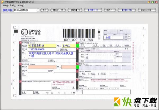
Task: Open the 功能(F) menu
Action: [13, 6]
